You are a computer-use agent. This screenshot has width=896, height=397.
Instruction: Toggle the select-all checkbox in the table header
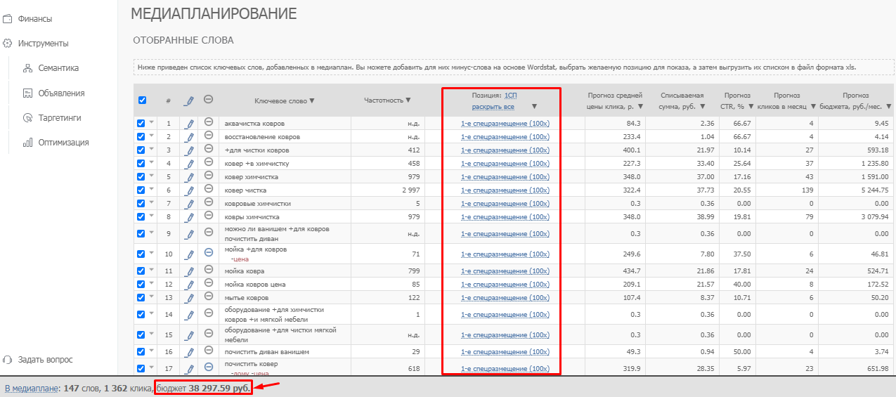(x=142, y=100)
